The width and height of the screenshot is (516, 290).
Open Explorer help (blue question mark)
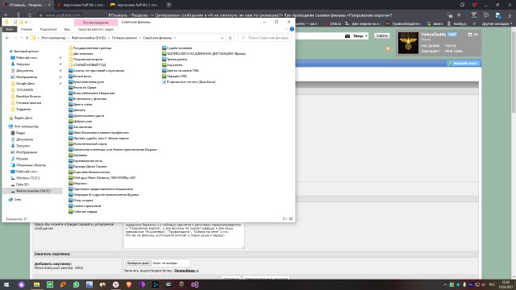(292, 29)
